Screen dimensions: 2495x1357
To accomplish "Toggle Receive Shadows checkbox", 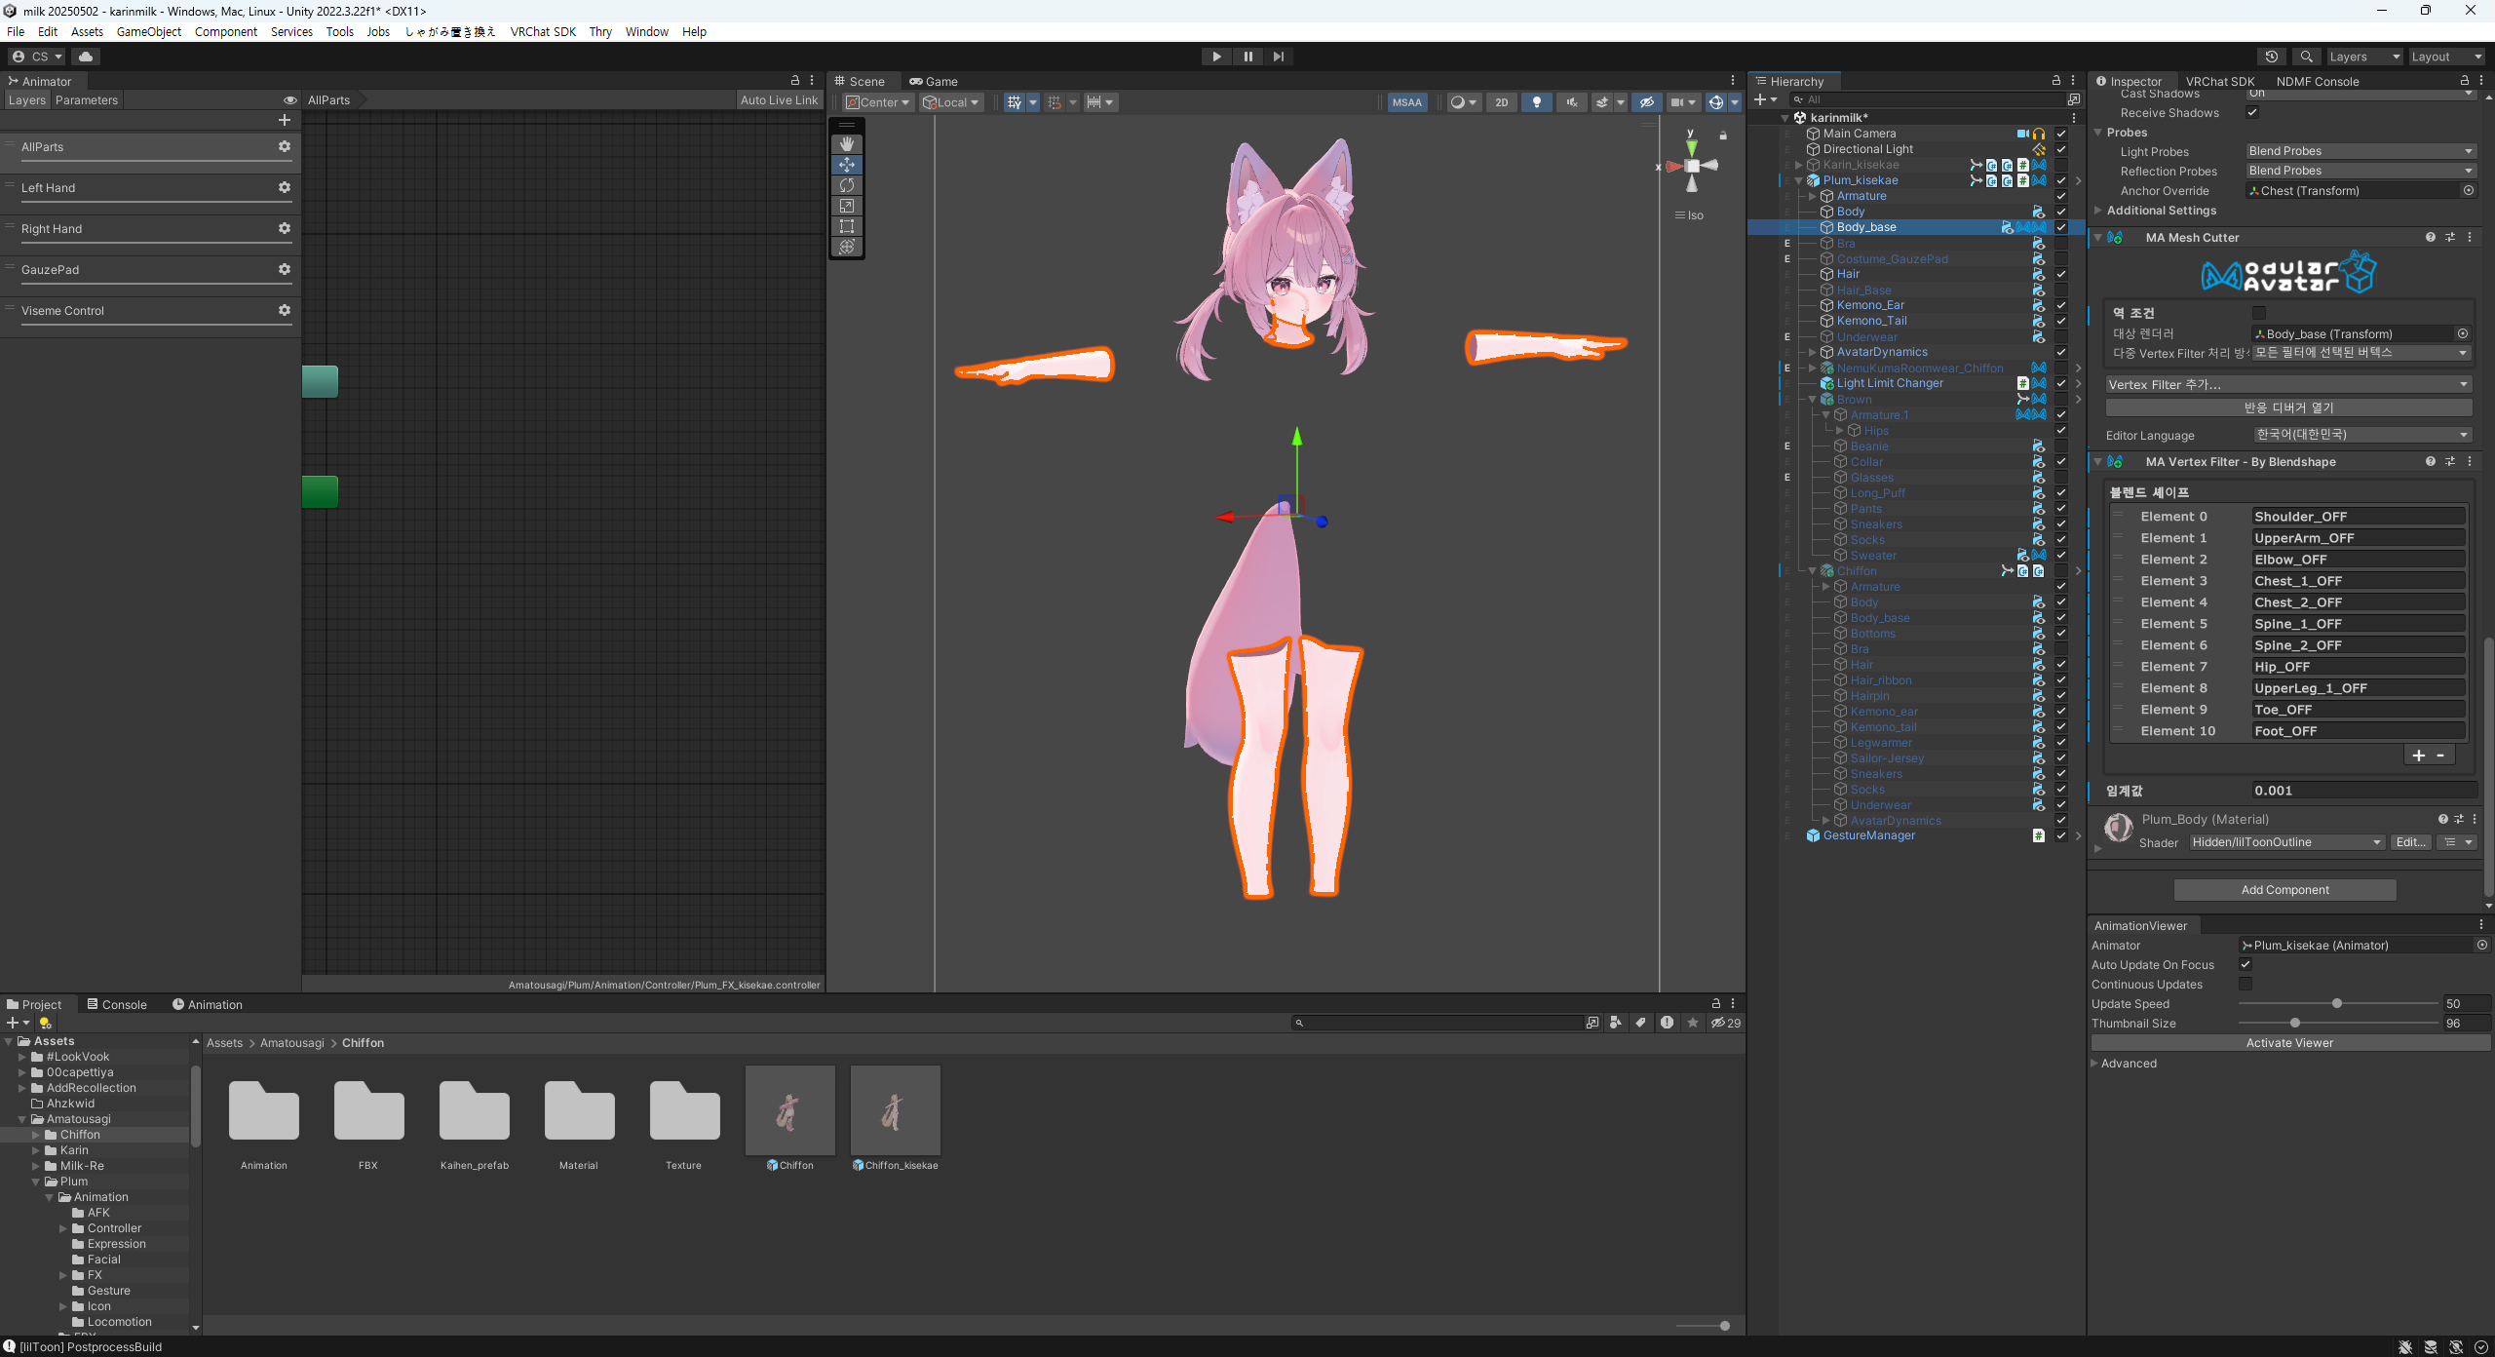I will [2252, 112].
